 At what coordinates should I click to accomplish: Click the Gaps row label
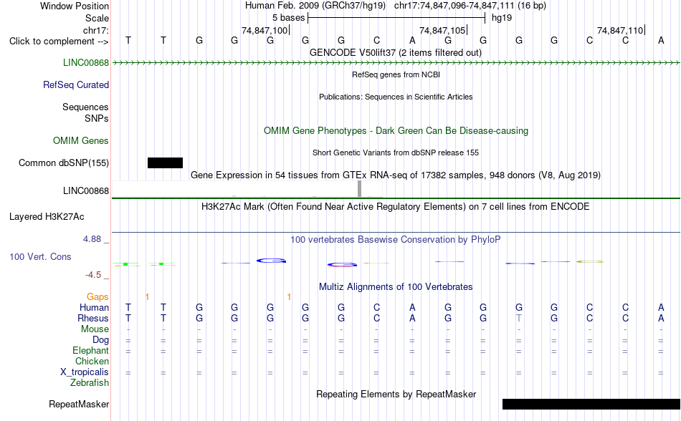click(97, 297)
